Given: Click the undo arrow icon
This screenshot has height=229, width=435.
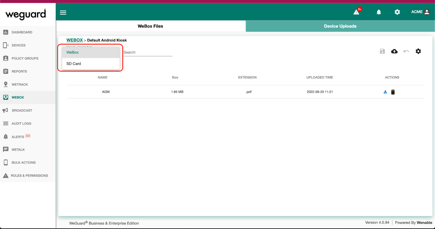Looking at the screenshot, I should point(406,51).
